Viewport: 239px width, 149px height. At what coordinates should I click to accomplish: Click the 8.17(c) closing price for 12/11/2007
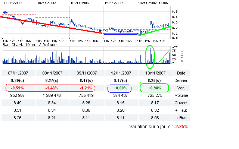point(121,80)
